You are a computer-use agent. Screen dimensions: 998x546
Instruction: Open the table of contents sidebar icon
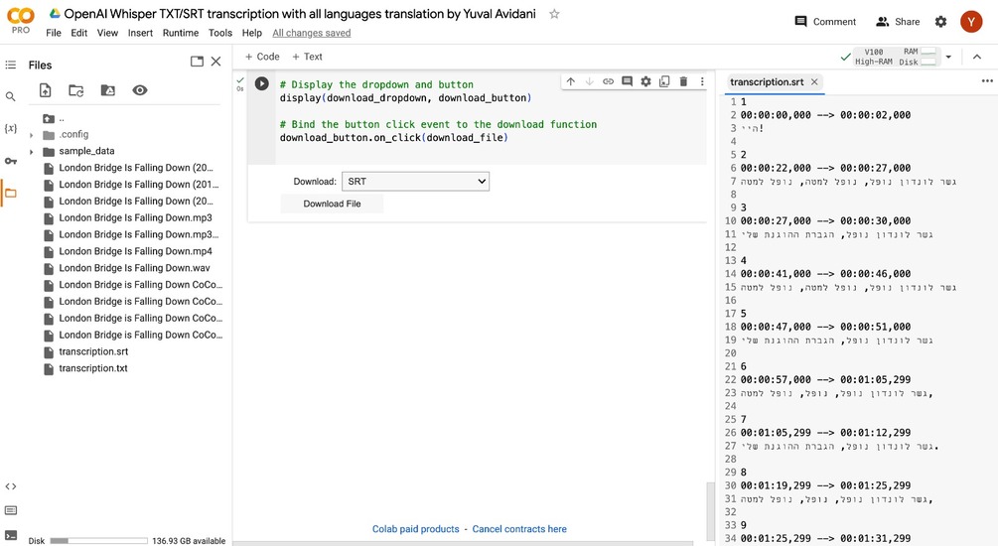[x=10, y=65]
